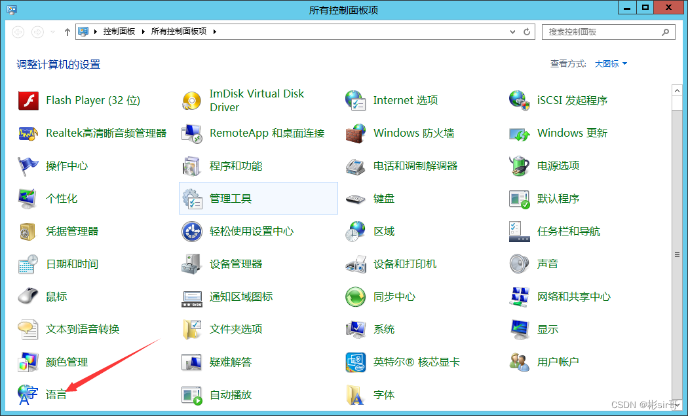Open the 管理工具 gear icon
The height and width of the screenshot is (416, 688).
click(192, 199)
